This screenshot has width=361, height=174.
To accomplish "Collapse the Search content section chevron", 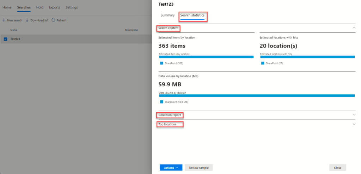I will (x=354, y=28).
